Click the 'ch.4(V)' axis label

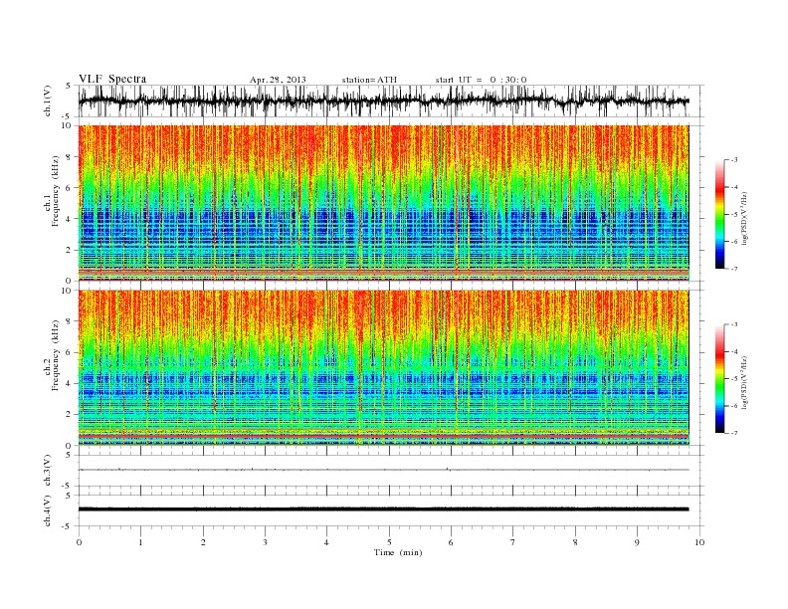point(48,510)
